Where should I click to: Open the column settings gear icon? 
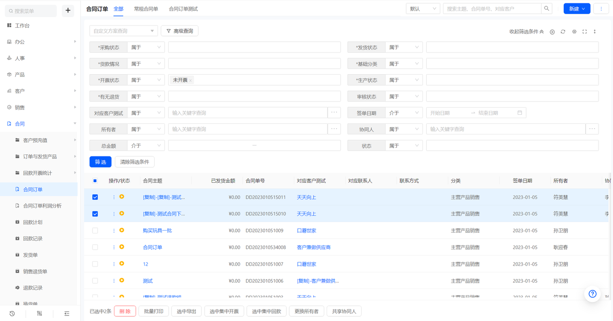point(574,32)
